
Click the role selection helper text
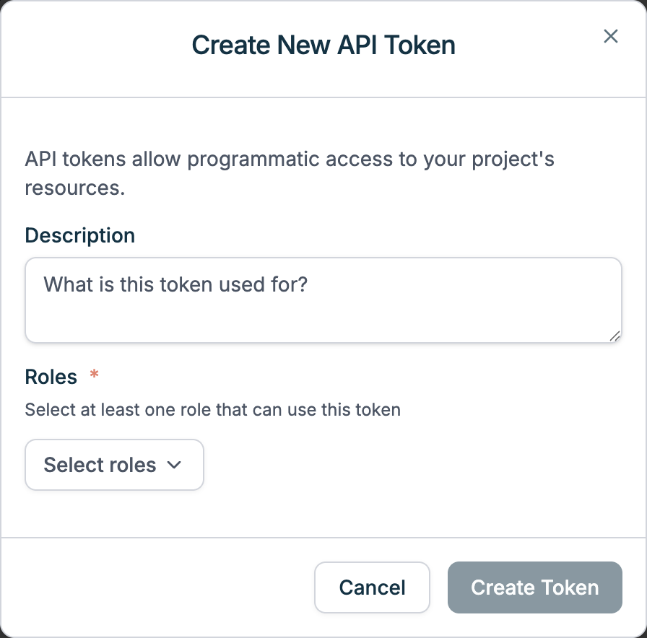(x=212, y=409)
